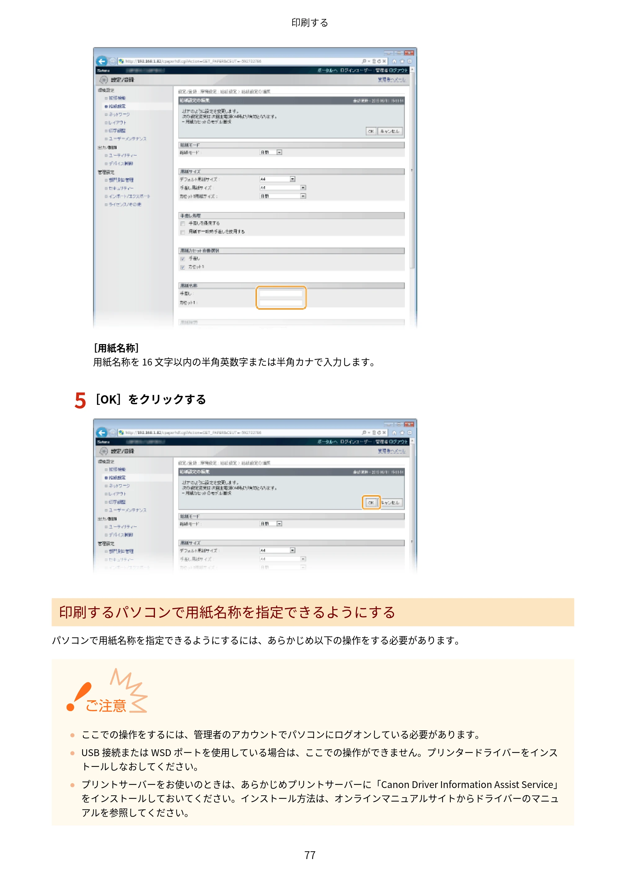This screenshot has height=877, width=620.
Task: Click キャンセル button in upper screenshot
Action: (x=390, y=131)
